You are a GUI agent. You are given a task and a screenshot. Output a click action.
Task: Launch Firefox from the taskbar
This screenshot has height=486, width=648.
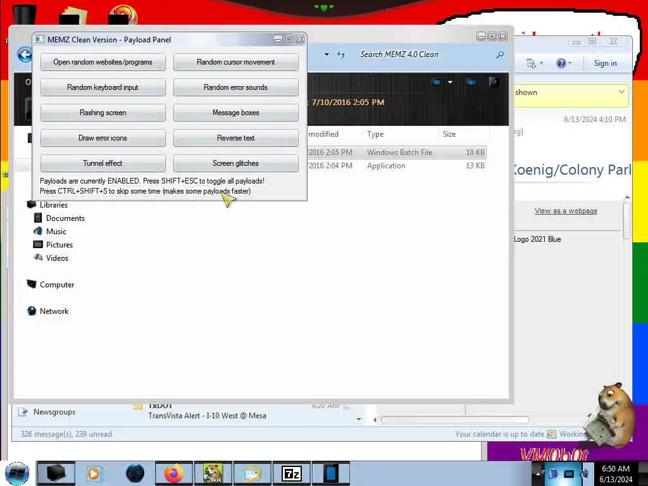point(173,473)
